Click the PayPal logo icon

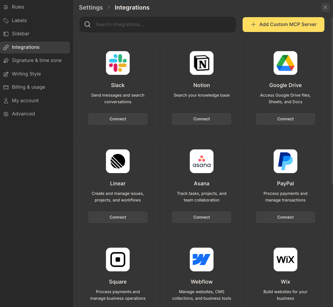[x=285, y=161]
